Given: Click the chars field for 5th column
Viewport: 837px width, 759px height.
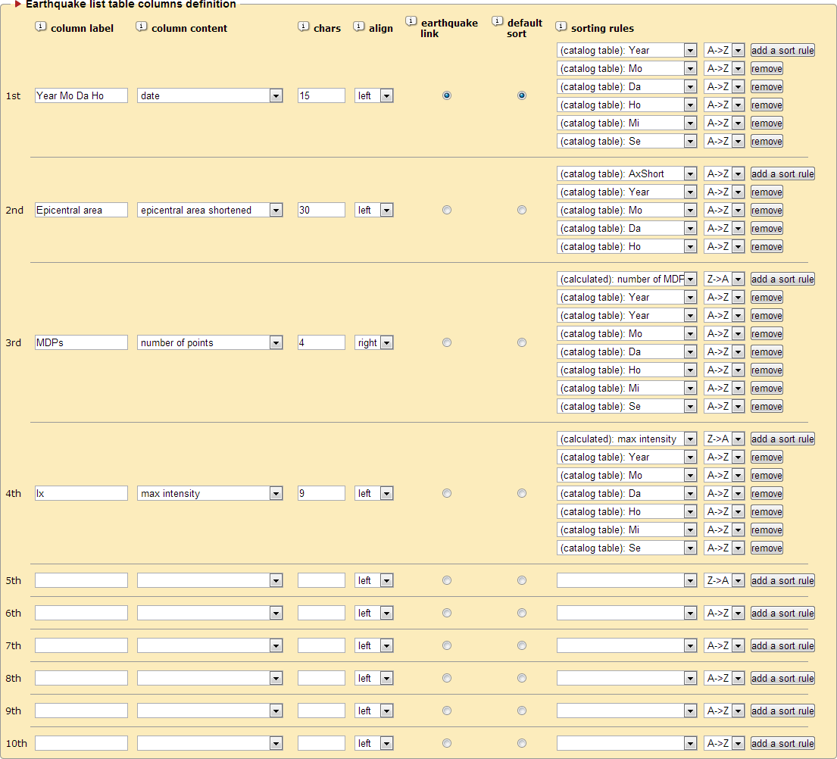Looking at the screenshot, I should click(x=321, y=580).
